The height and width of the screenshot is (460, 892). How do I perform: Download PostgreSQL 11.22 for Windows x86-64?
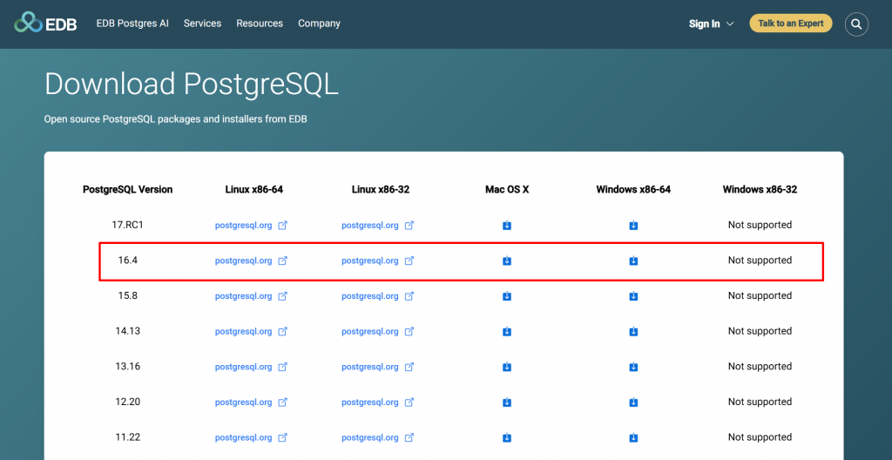click(x=633, y=438)
